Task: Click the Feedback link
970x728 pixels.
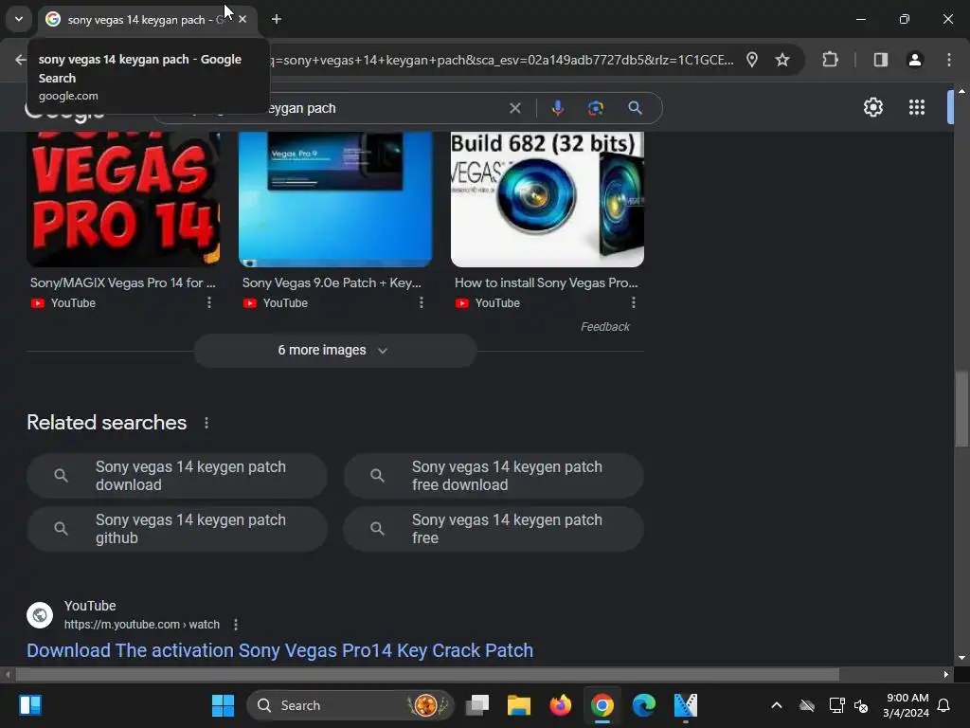Action: tap(605, 327)
